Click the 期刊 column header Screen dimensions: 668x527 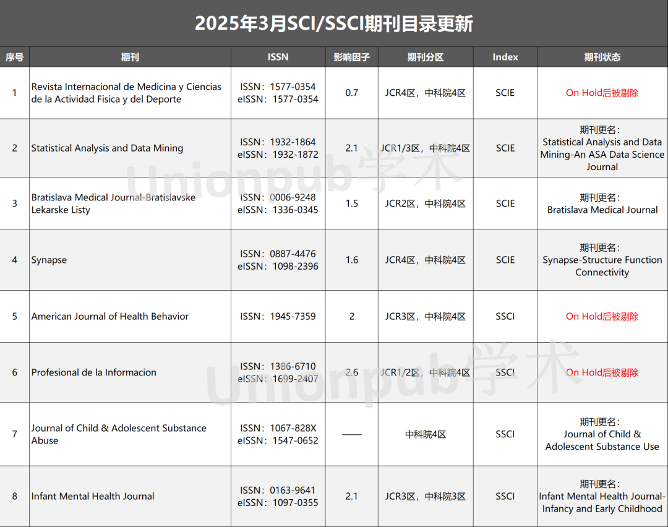click(x=130, y=57)
